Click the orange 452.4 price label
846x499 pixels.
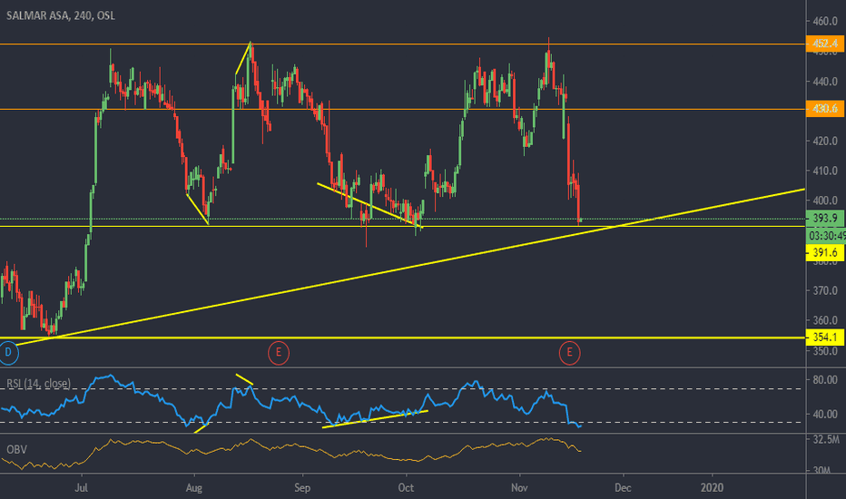point(825,44)
